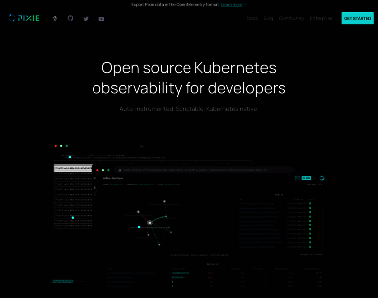
Task: Open the GitHub repository icon
Action: click(x=70, y=18)
